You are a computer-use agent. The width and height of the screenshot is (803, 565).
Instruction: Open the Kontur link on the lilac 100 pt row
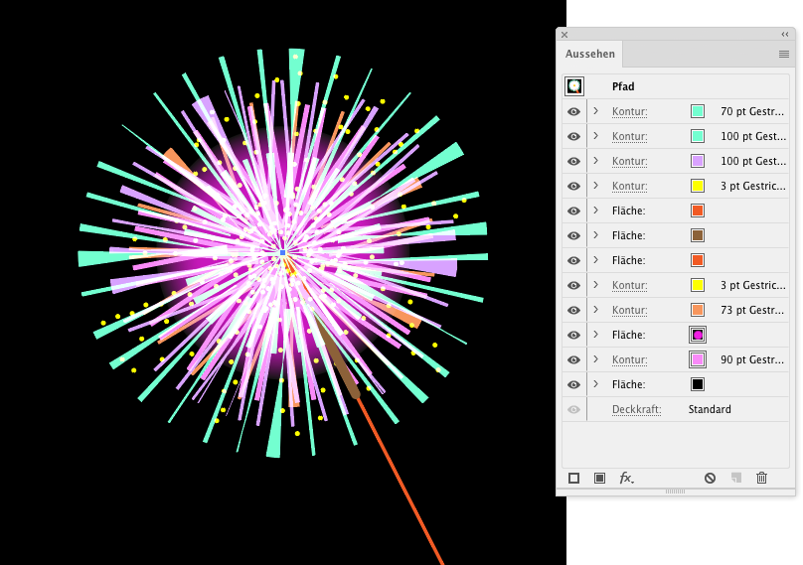point(630,161)
